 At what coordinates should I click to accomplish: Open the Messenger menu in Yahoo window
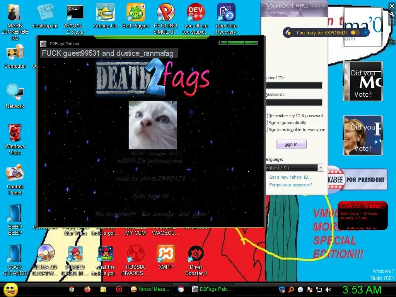(274, 13)
